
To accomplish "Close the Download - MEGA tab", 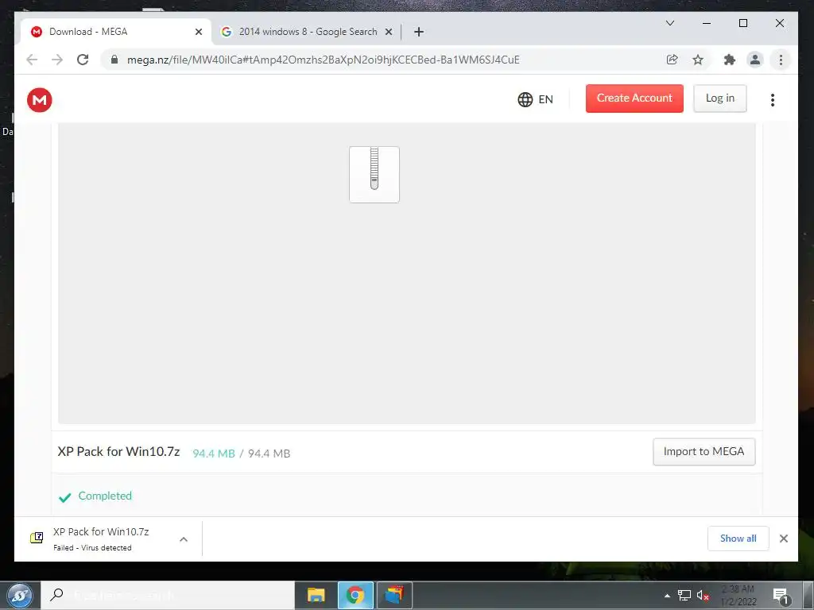I will pyautogui.click(x=198, y=32).
